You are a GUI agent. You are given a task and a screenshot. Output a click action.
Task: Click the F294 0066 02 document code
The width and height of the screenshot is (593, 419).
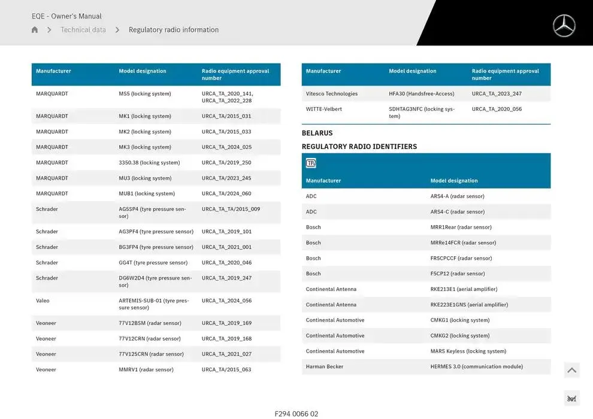[x=296, y=414]
